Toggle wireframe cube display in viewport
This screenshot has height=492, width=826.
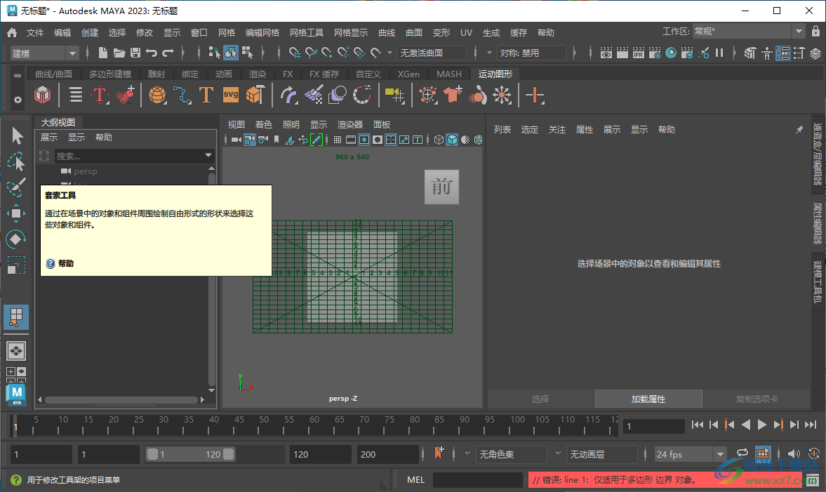(439, 140)
